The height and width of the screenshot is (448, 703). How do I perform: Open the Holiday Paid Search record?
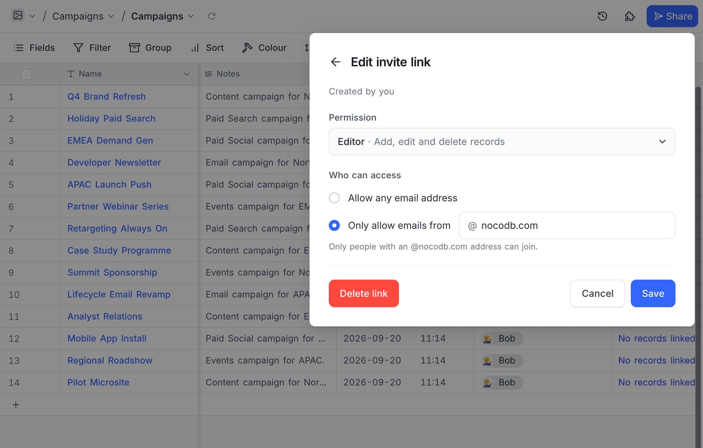[111, 119]
